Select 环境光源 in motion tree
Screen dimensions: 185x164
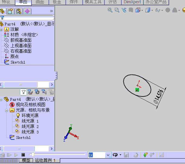tap(30, 116)
